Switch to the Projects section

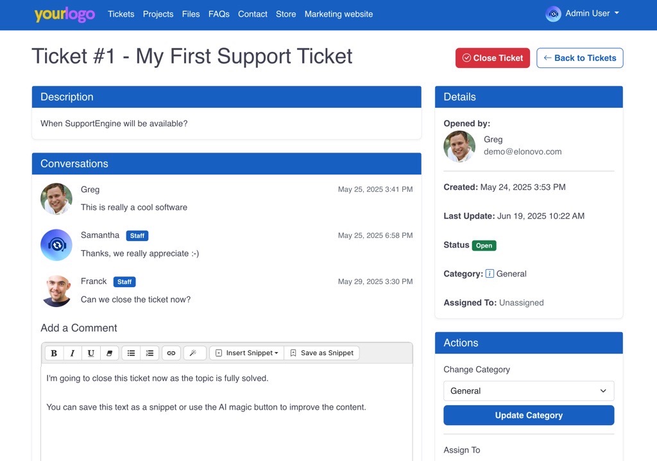point(158,13)
